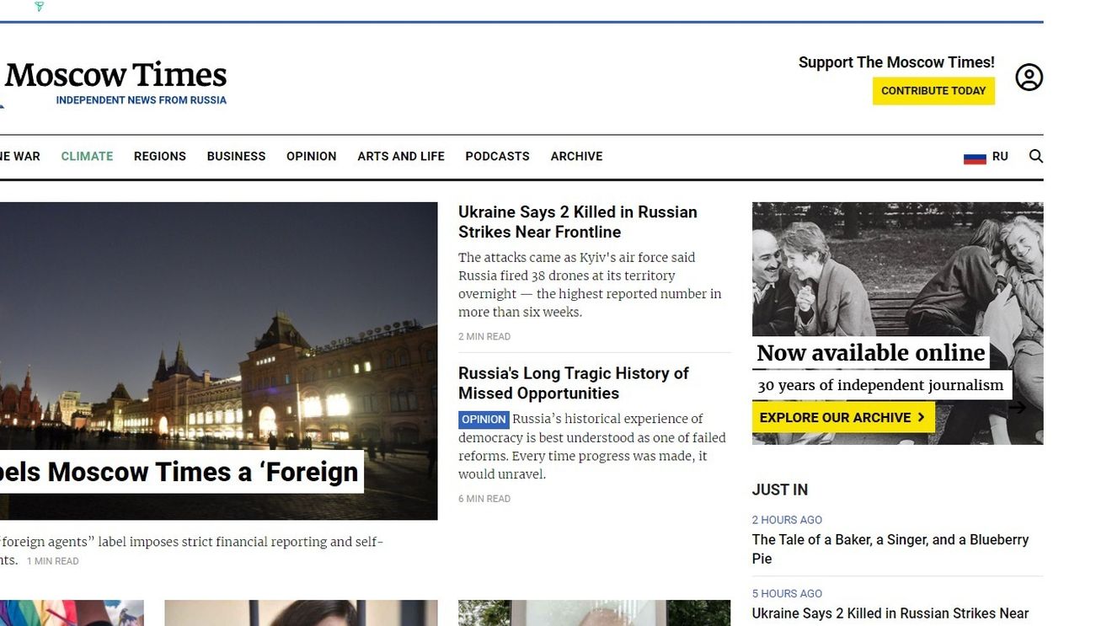Click the Russian flag language icon
Viewport: 1112px width, 626px height.
pos(976,156)
